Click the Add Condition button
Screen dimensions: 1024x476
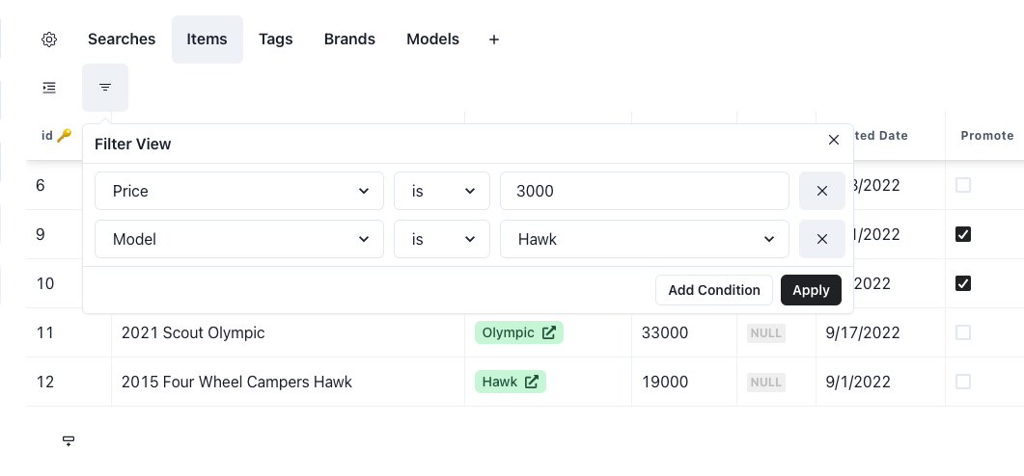[x=714, y=290]
